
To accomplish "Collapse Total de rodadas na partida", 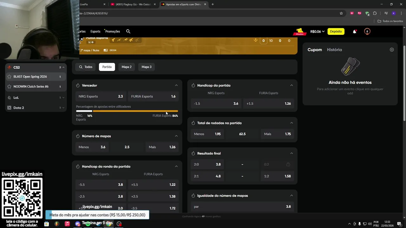I will point(291,123).
